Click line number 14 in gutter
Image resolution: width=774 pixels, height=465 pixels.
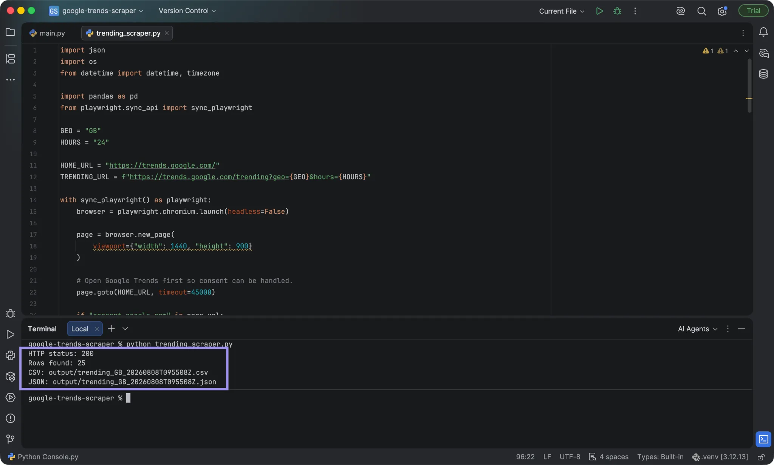[x=33, y=200]
